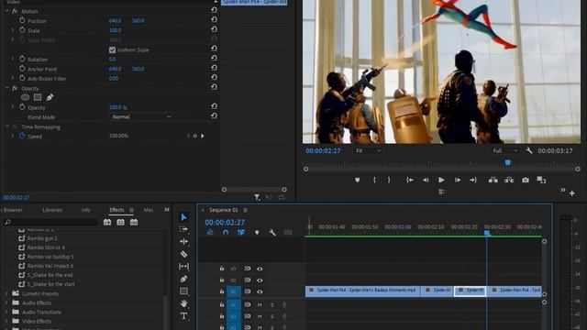The image size is (587, 330).
Task: Select the Pen tool in tools panel
Action: click(183, 279)
